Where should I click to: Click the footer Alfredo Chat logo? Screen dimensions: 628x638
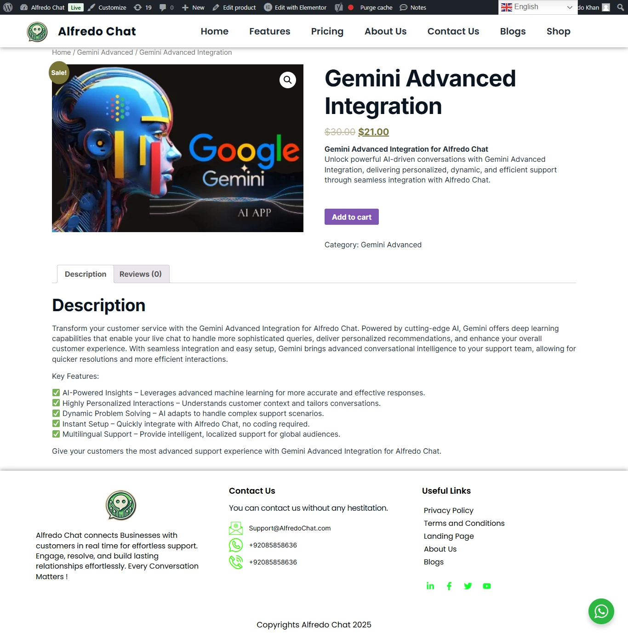121,505
